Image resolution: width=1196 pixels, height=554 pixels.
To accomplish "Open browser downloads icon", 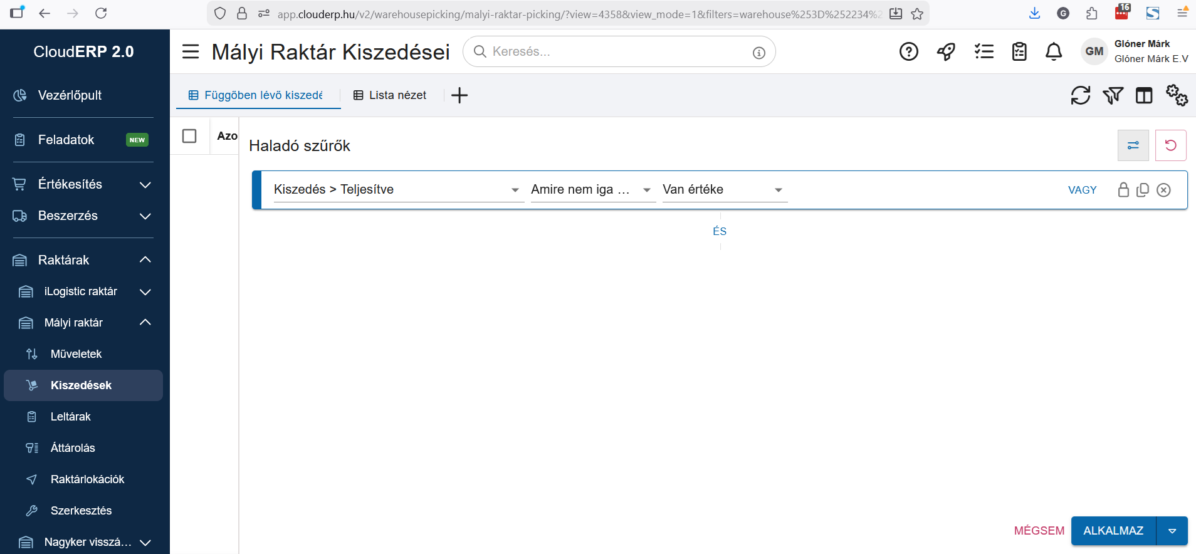I will (x=1034, y=13).
